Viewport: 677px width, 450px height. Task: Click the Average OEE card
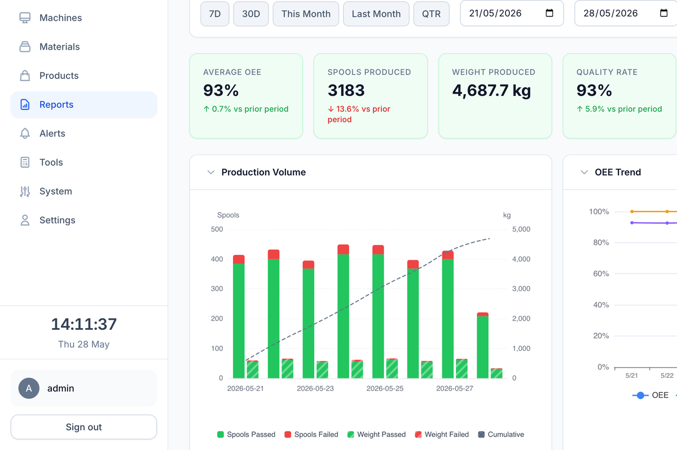[x=246, y=96]
